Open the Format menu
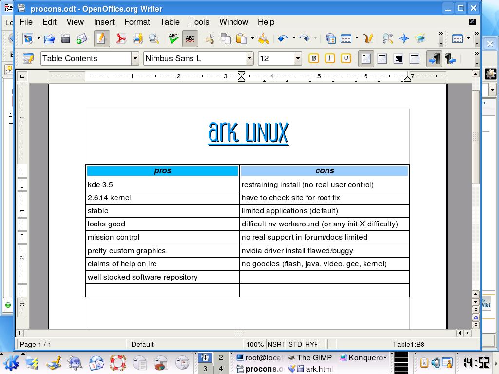499x374 pixels. [x=137, y=22]
